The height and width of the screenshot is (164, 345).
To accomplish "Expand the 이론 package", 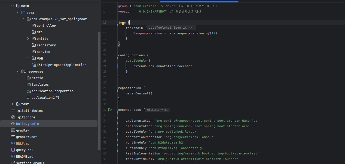I will [28, 58].
